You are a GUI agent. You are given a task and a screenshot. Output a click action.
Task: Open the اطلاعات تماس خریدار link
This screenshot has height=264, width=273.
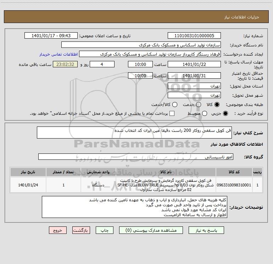58,54
